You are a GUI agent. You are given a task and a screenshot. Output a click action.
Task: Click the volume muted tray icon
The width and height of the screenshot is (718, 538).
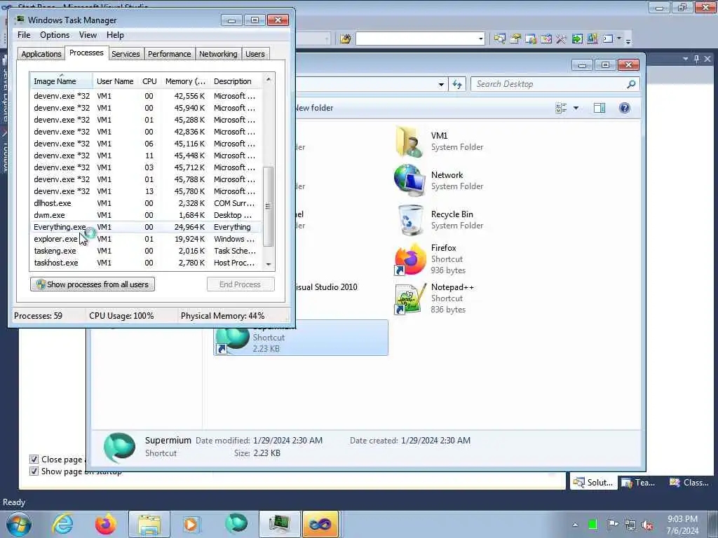click(647, 525)
